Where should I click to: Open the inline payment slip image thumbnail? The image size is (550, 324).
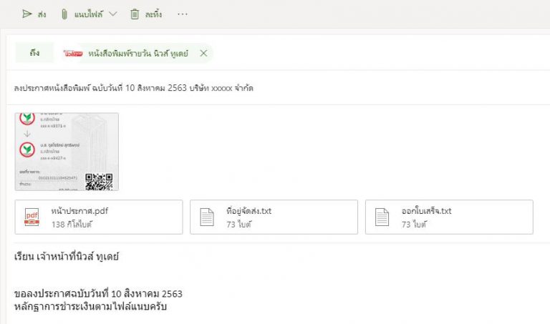pyautogui.click(x=67, y=152)
